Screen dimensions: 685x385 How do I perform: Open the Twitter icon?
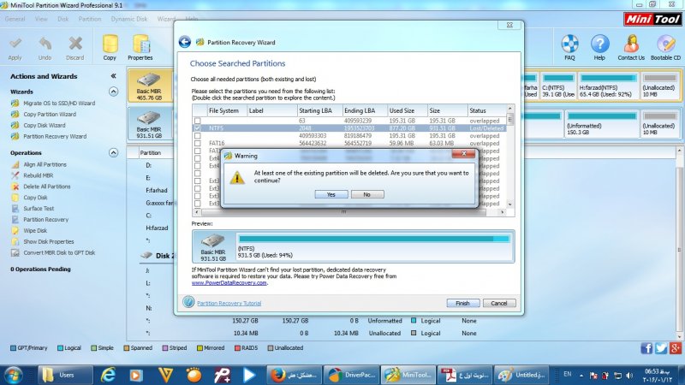(x=660, y=348)
